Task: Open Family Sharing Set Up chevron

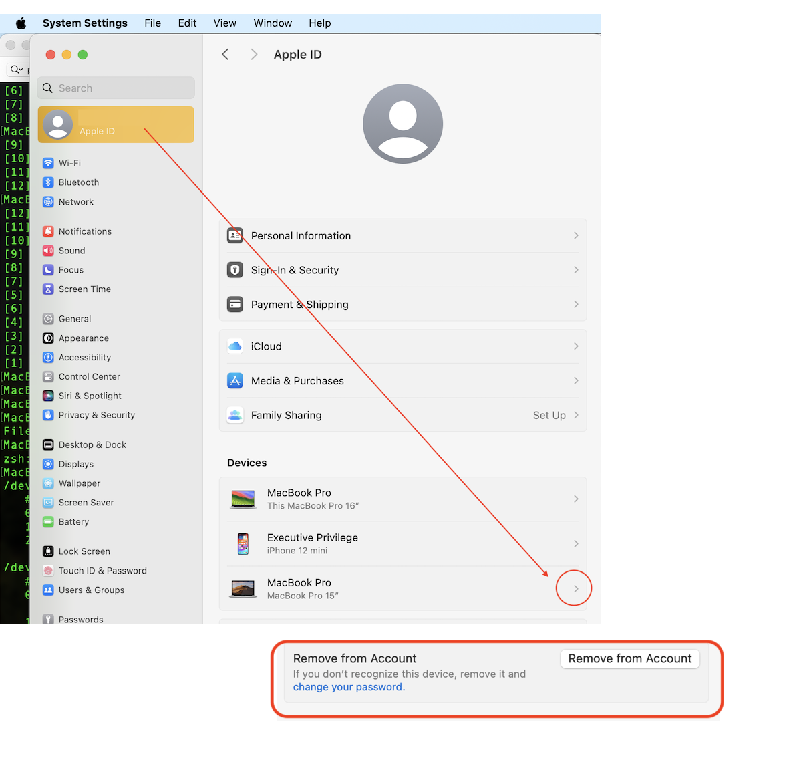Action: (576, 415)
